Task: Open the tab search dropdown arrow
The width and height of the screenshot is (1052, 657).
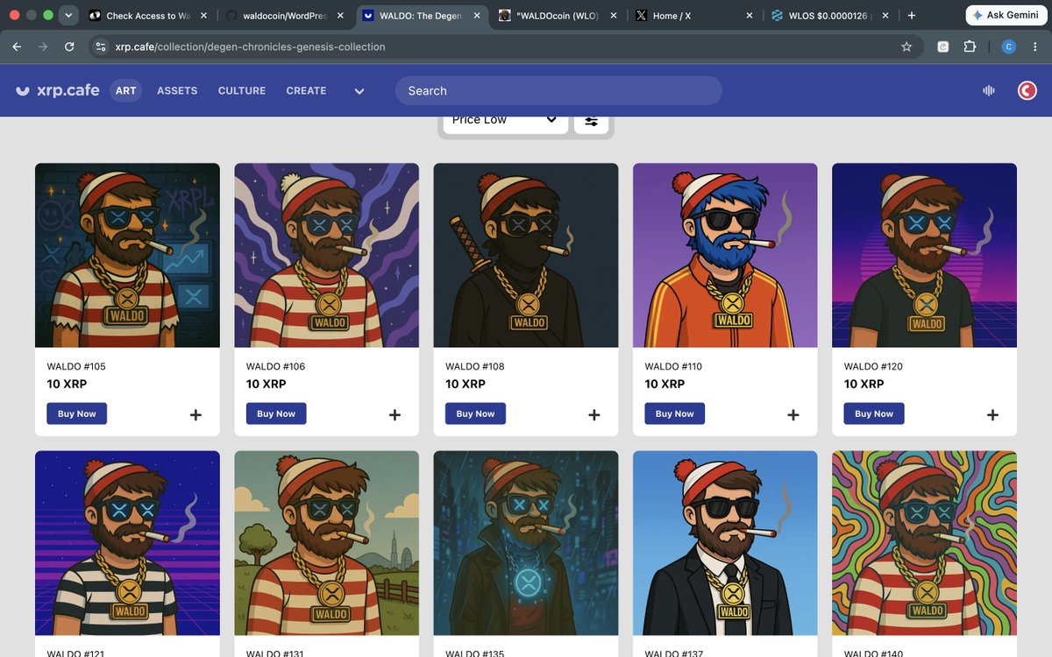Action: click(x=68, y=15)
